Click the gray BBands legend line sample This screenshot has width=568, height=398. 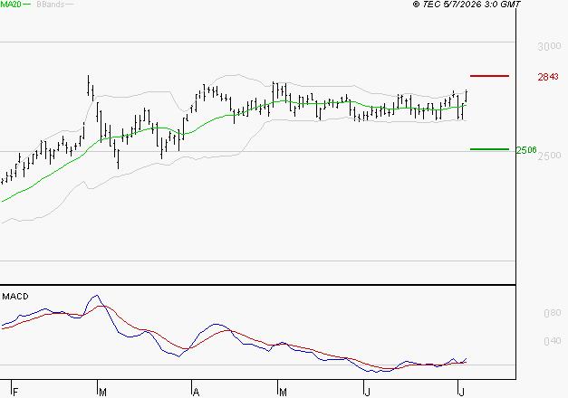point(69,5)
